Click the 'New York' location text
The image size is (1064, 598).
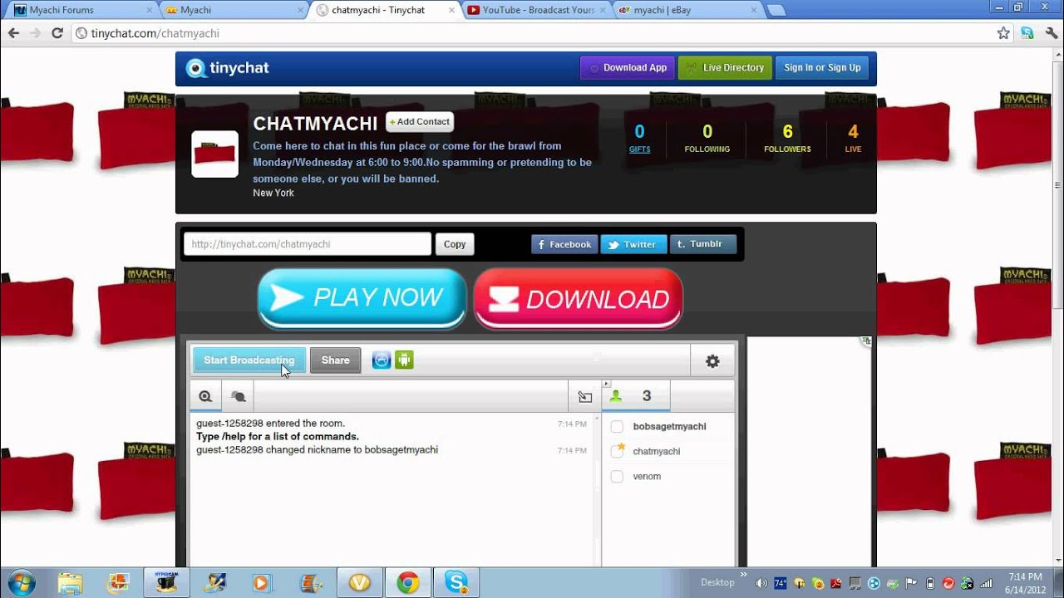[273, 193]
